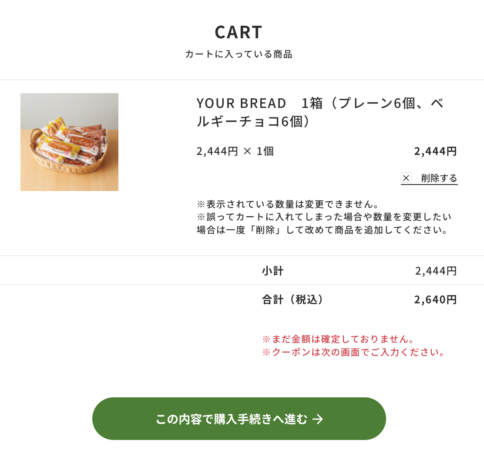Click the note ※表示されている数量は変更できません
The image size is (484, 450).
289,204
